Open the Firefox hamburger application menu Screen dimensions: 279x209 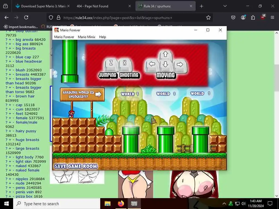click(272, 17)
